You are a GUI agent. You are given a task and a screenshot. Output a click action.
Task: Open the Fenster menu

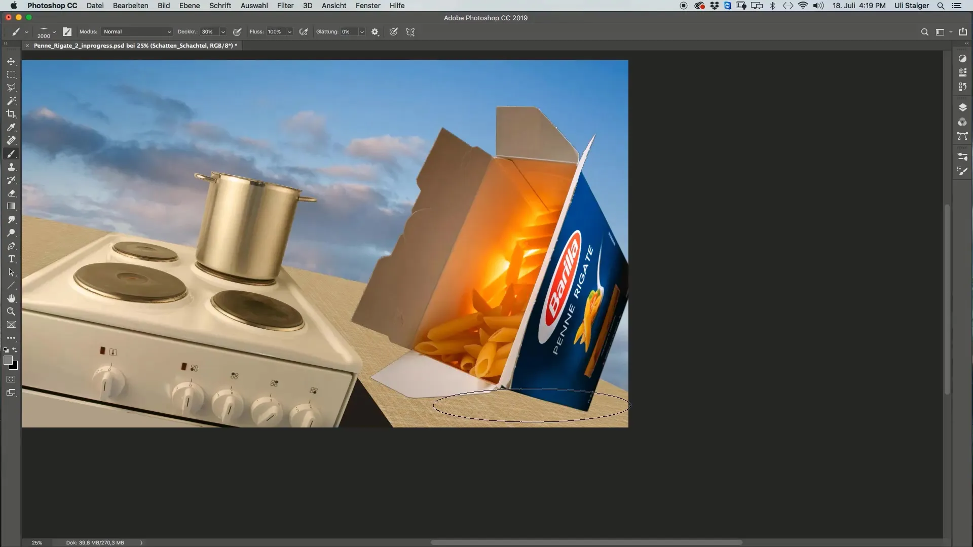pyautogui.click(x=368, y=6)
